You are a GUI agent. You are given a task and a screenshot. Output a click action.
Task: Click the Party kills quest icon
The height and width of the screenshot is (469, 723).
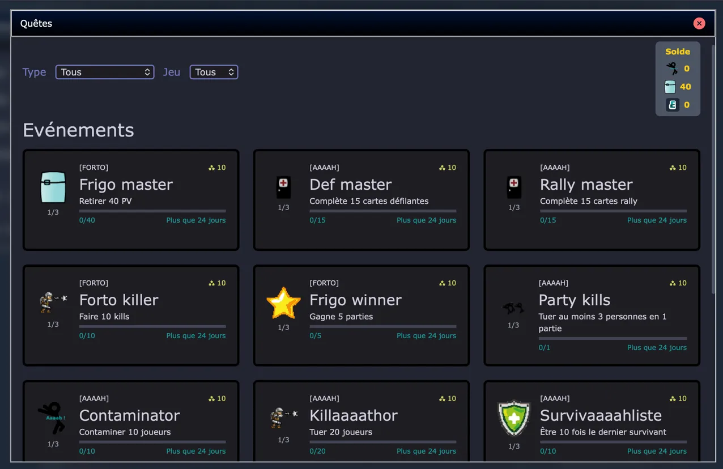point(513,308)
